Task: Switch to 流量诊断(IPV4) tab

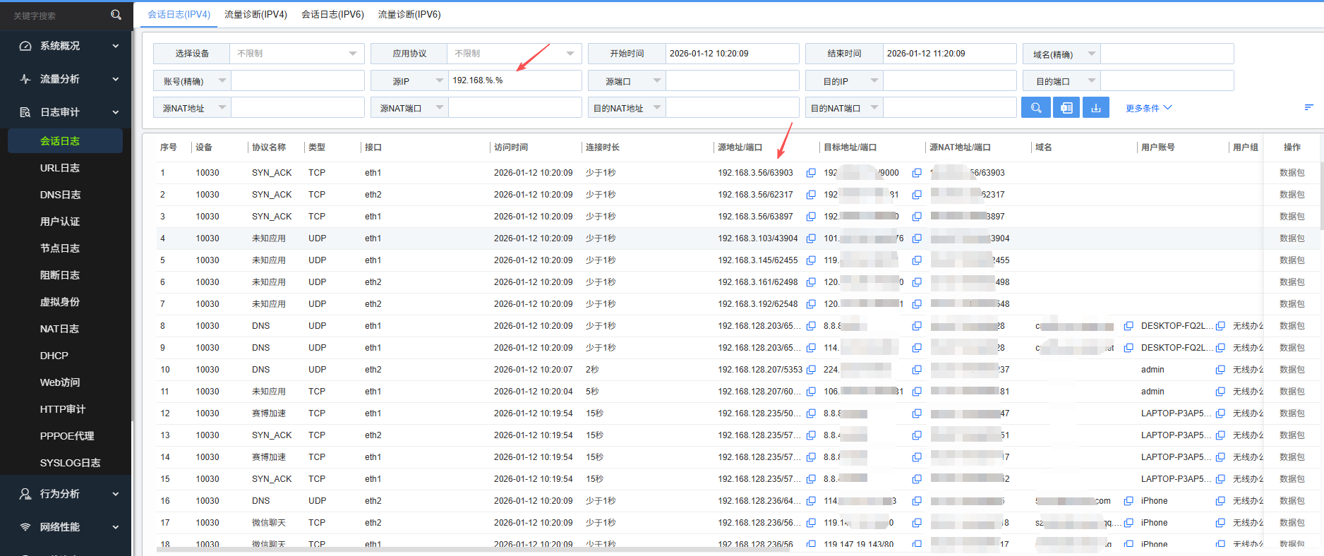Action: click(255, 14)
